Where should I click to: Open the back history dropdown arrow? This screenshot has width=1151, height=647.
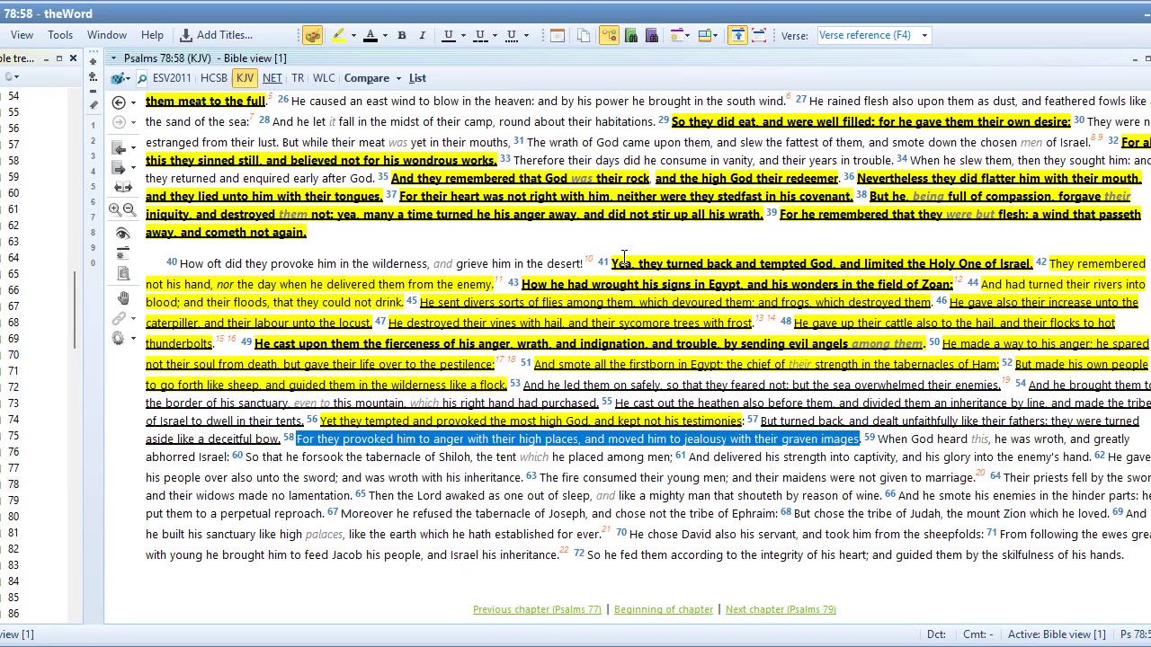(x=133, y=103)
